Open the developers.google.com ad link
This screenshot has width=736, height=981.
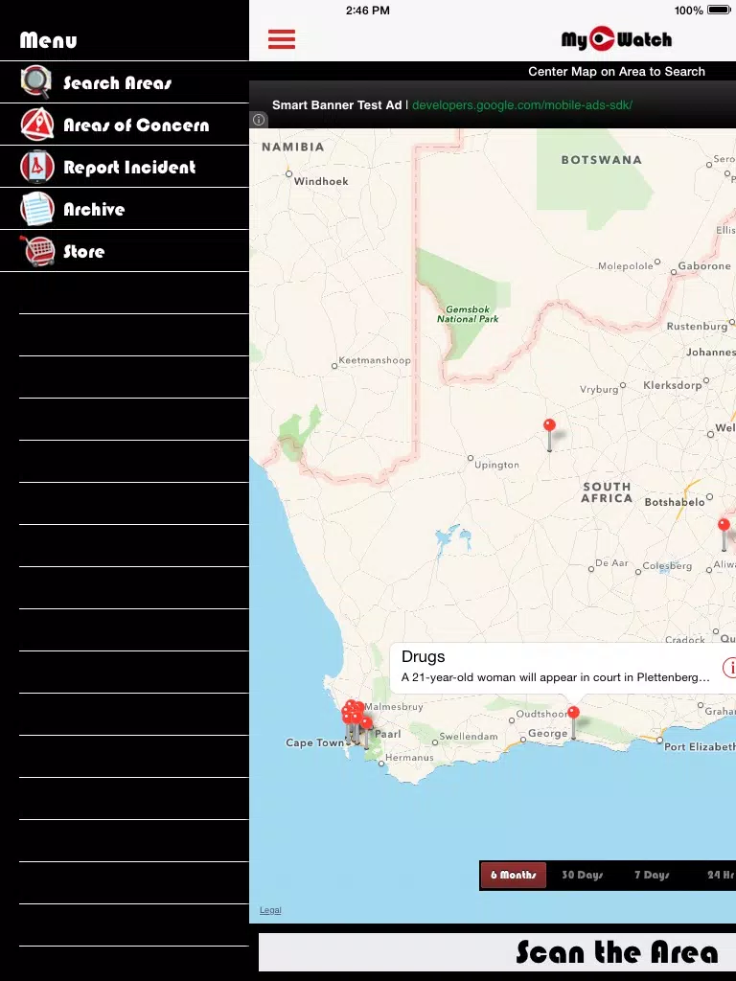522,105
